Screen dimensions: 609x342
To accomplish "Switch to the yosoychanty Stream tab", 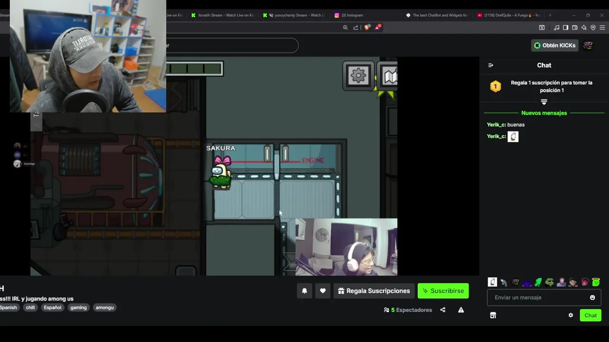I will coord(295,15).
